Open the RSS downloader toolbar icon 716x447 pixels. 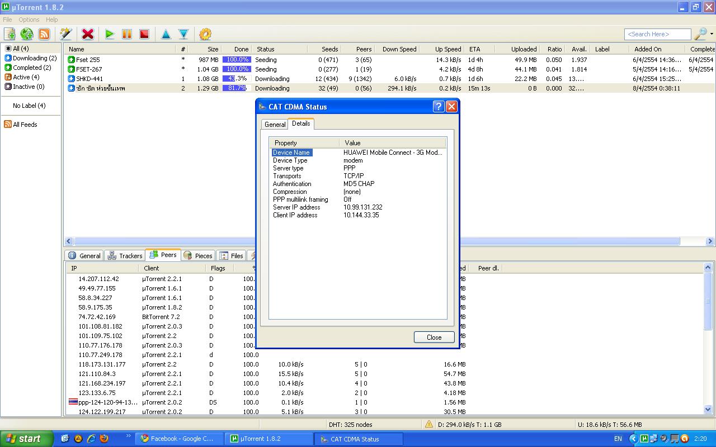[x=44, y=34]
